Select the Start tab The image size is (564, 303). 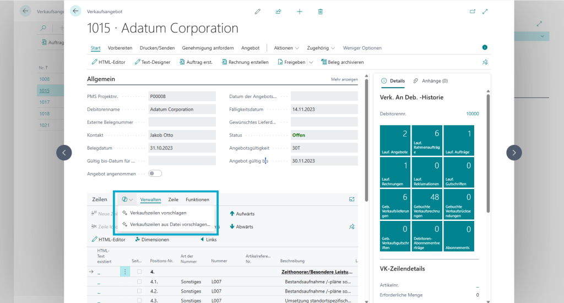[x=96, y=48]
